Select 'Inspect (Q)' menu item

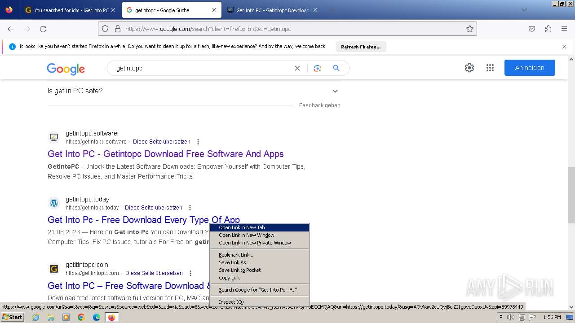[260, 302]
